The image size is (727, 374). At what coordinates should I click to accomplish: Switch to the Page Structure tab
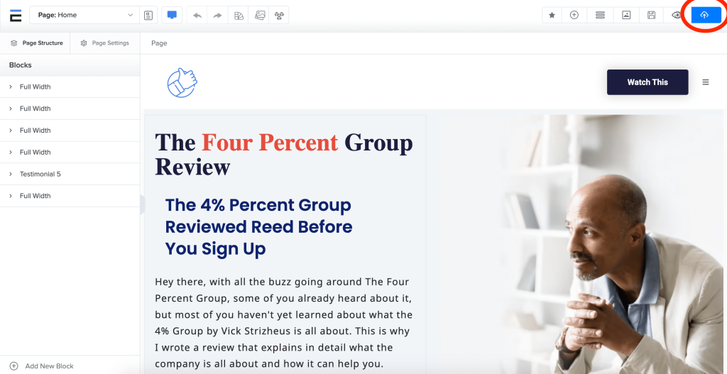point(36,43)
